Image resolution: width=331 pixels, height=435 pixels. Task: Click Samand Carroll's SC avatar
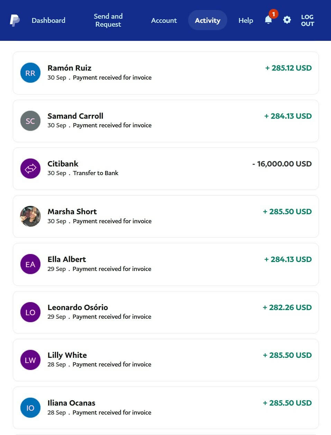click(30, 121)
